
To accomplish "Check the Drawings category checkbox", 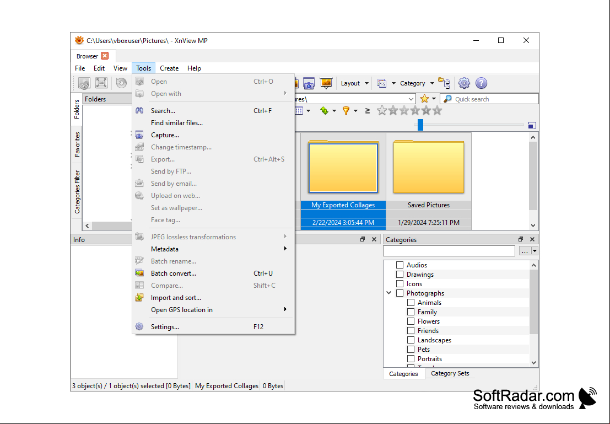I will click(400, 274).
